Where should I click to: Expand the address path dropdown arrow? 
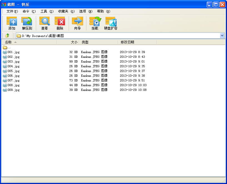click(222, 36)
